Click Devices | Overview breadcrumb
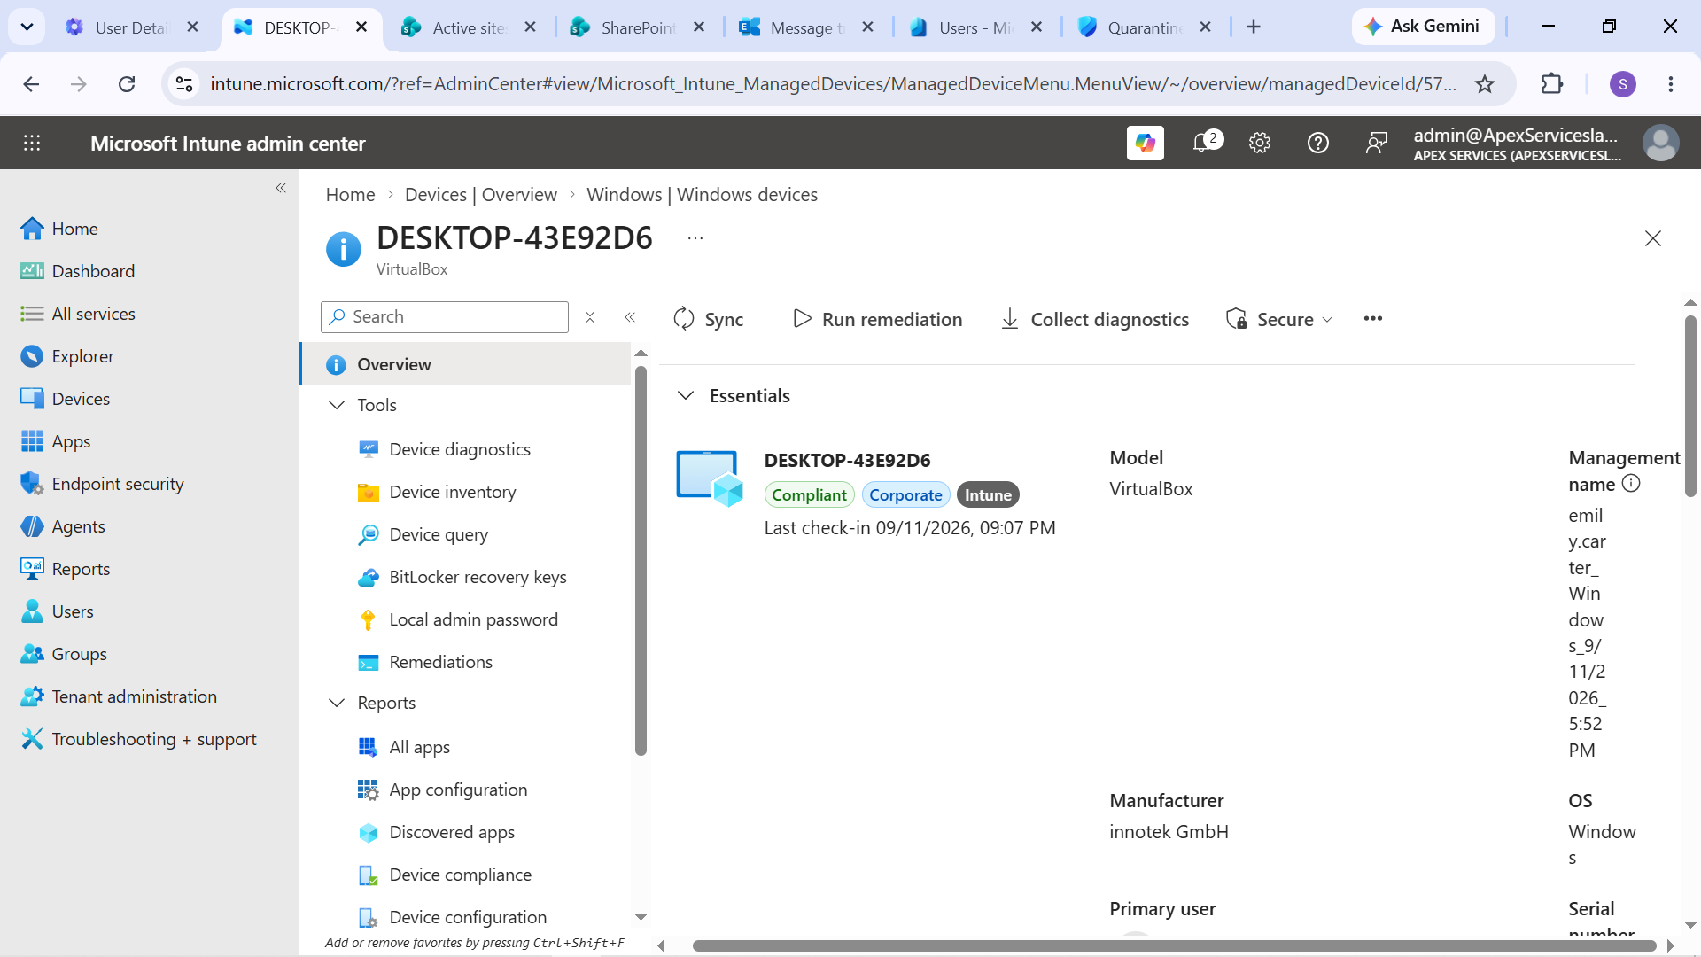This screenshot has height=957, width=1701. [x=481, y=194]
